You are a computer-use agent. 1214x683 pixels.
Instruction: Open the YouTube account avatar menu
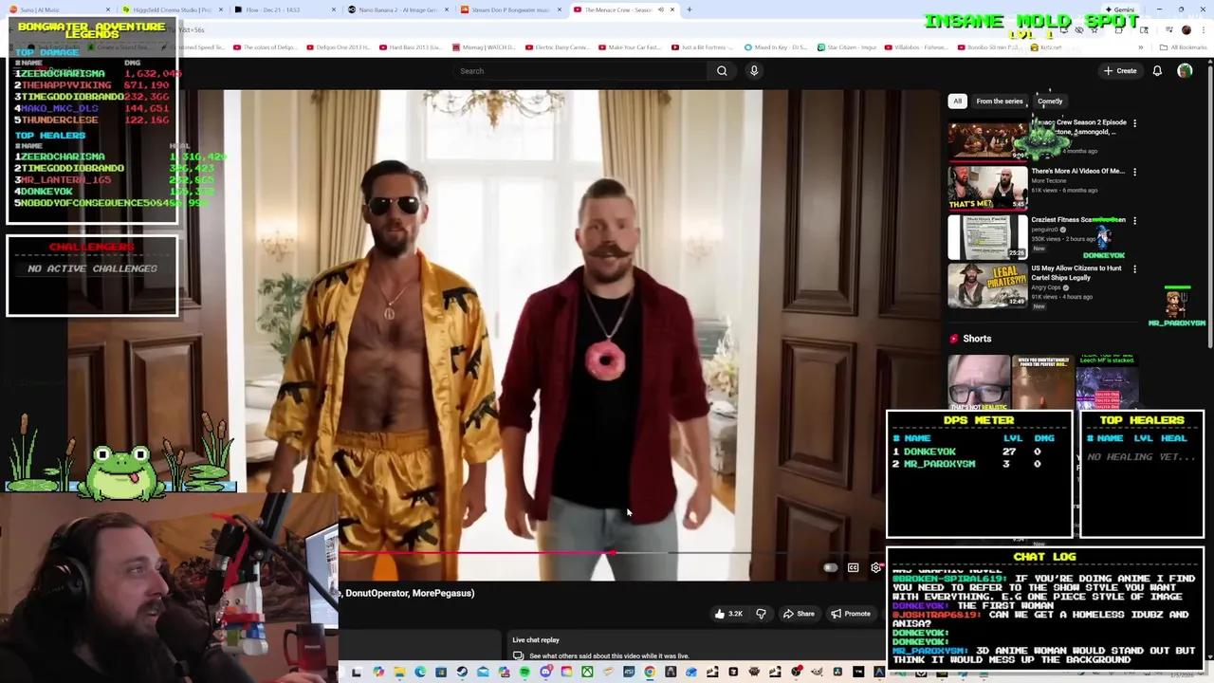(x=1185, y=71)
